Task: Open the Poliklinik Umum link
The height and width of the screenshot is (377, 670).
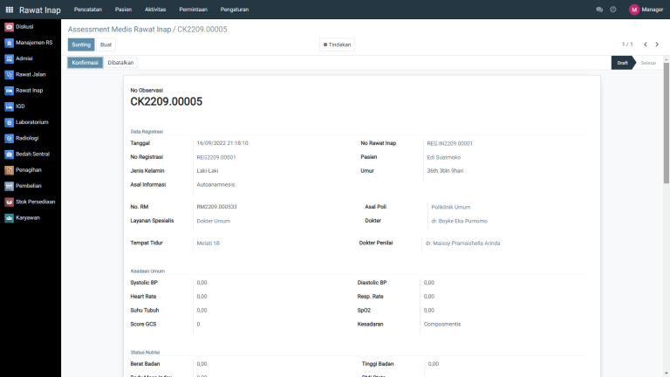Action: pyautogui.click(x=451, y=207)
